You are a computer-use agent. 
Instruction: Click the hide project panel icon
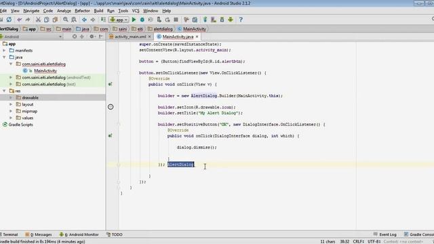point(101,37)
